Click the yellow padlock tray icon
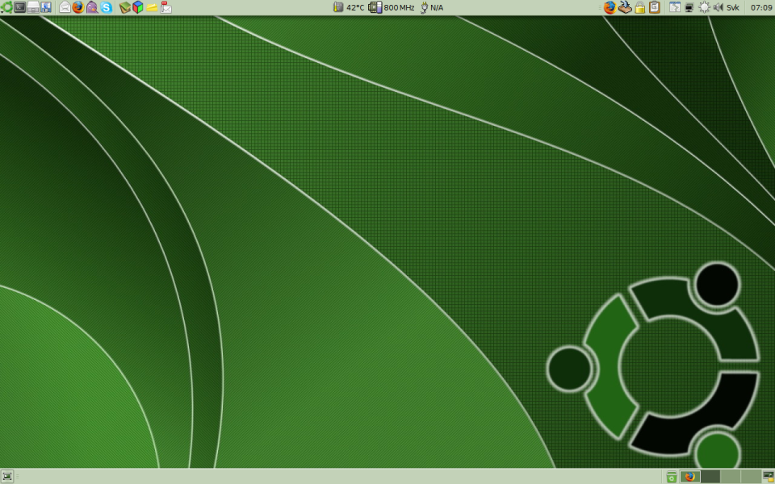775x484 pixels. pos(640,7)
